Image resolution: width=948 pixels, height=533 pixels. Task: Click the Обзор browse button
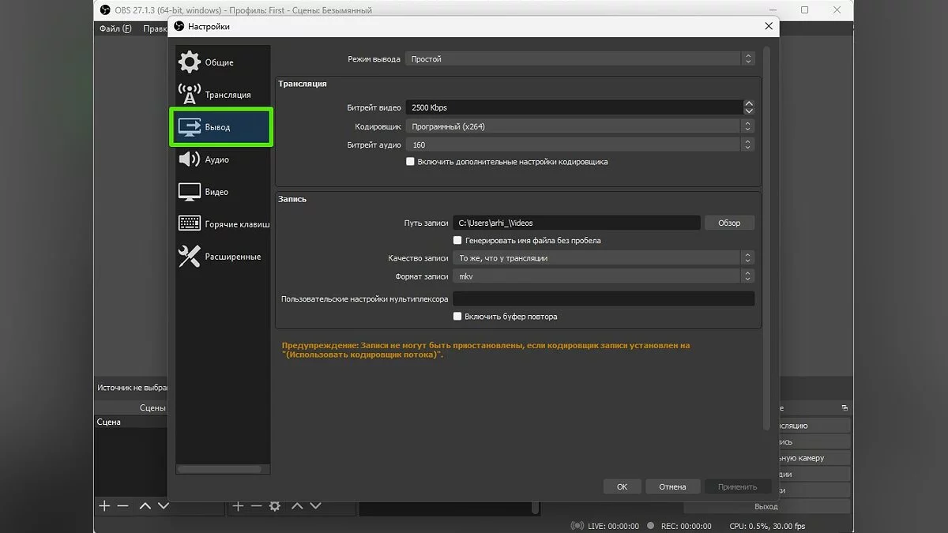729,223
